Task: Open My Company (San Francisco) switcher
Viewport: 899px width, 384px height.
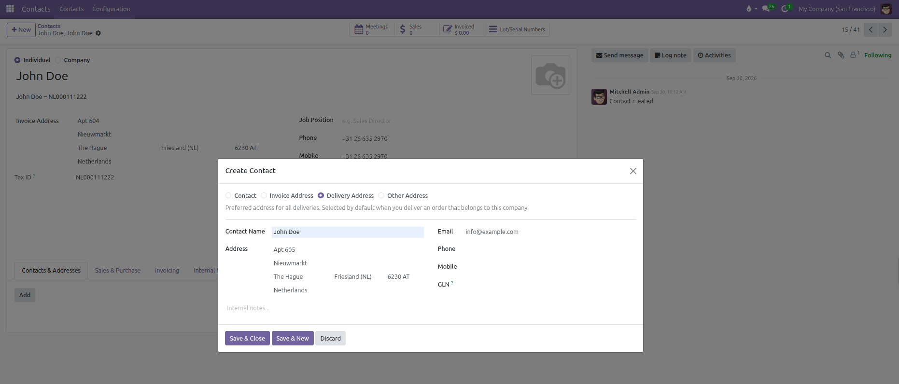Action: (837, 9)
